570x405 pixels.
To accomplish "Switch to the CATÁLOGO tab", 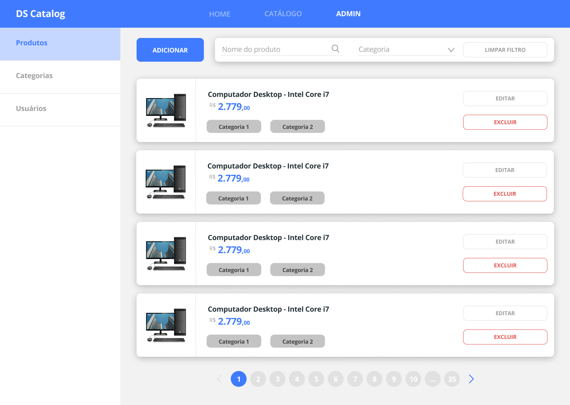I will click(x=283, y=13).
